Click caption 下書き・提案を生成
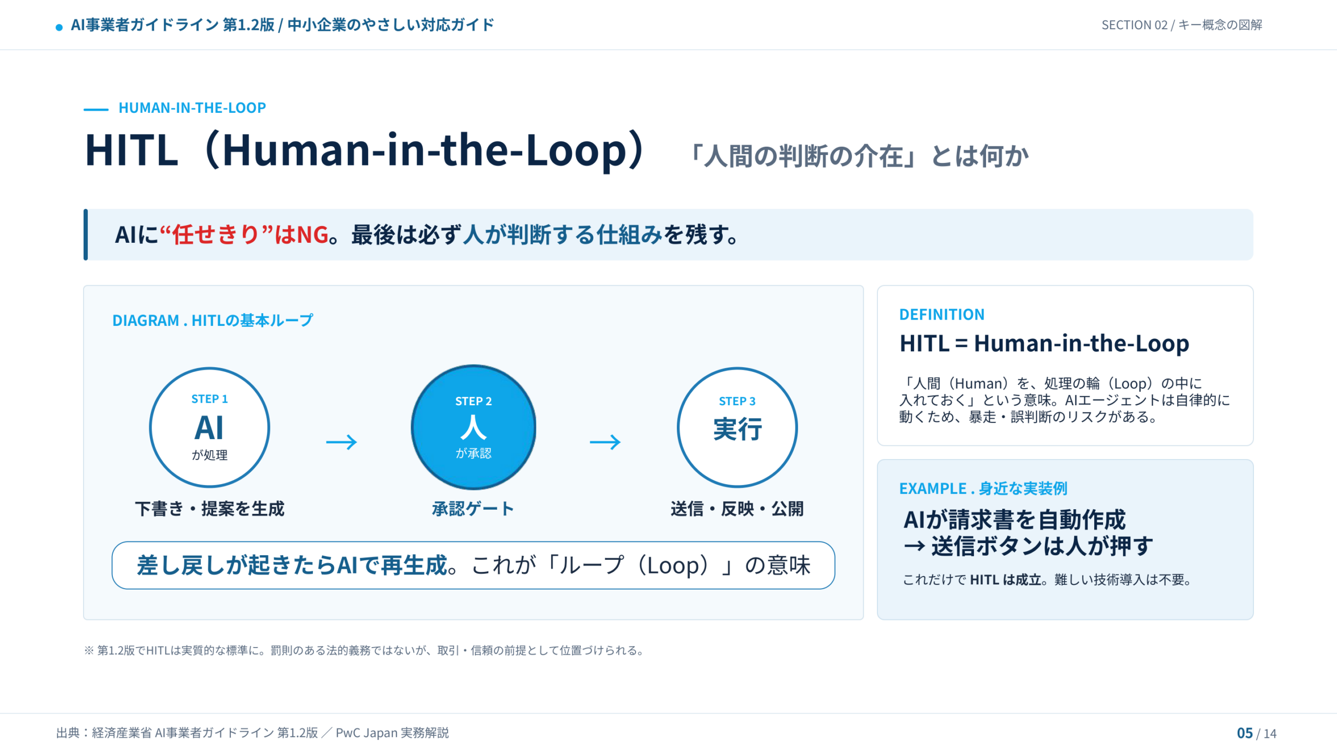This screenshot has height=752, width=1337. click(x=209, y=509)
